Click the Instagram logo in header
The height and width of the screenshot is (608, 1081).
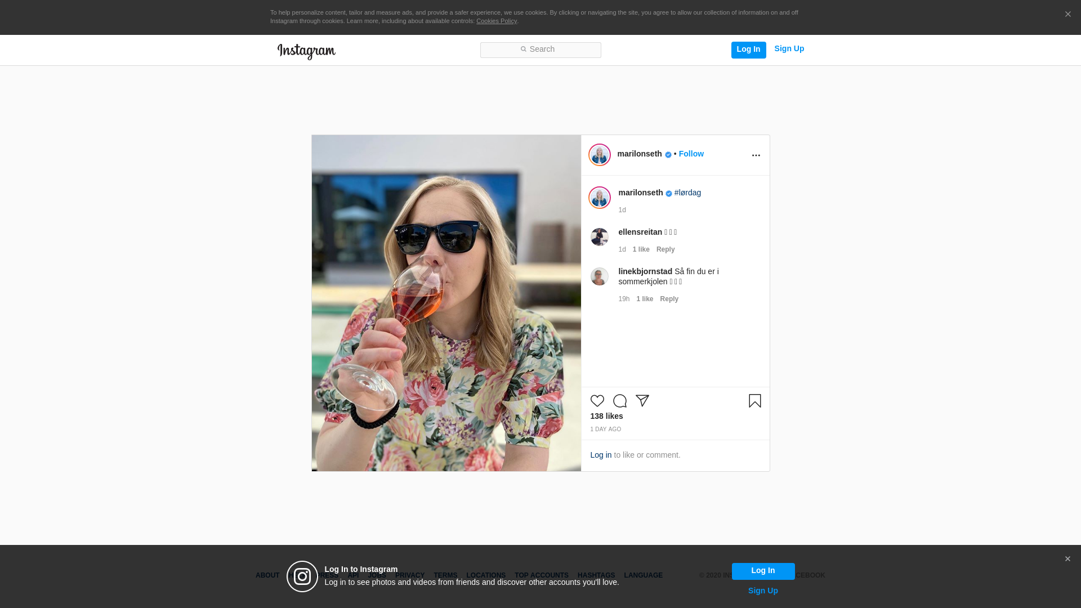pos(306,51)
